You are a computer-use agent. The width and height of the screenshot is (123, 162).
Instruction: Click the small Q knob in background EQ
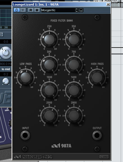[x=6, y=81]
